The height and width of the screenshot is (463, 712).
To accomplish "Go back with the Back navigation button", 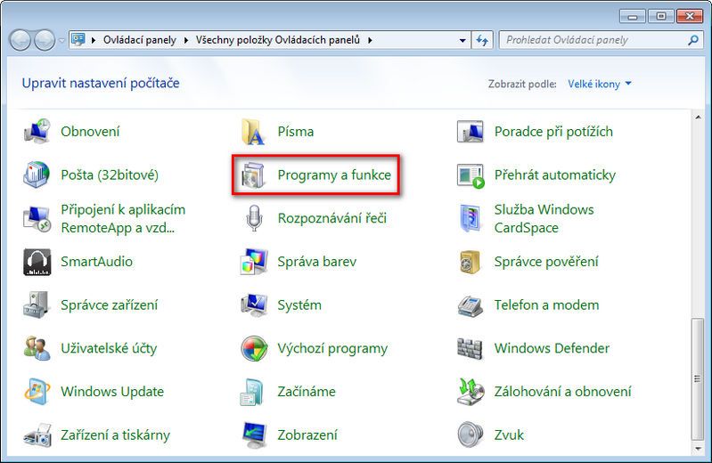I will tap(20, 40).
